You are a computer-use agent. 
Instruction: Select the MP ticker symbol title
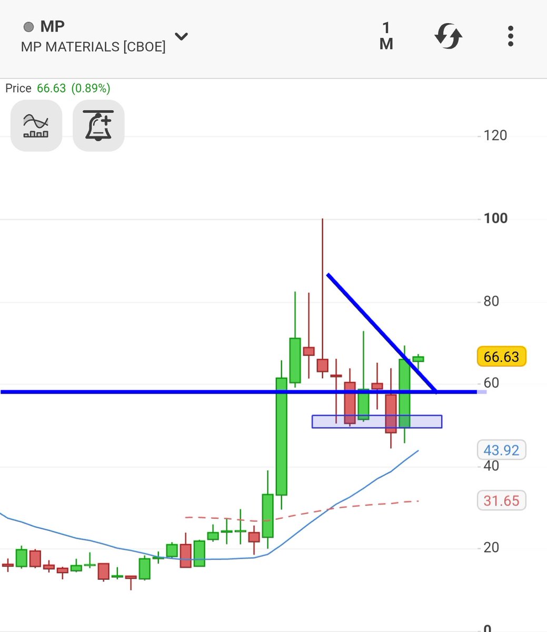52,26
